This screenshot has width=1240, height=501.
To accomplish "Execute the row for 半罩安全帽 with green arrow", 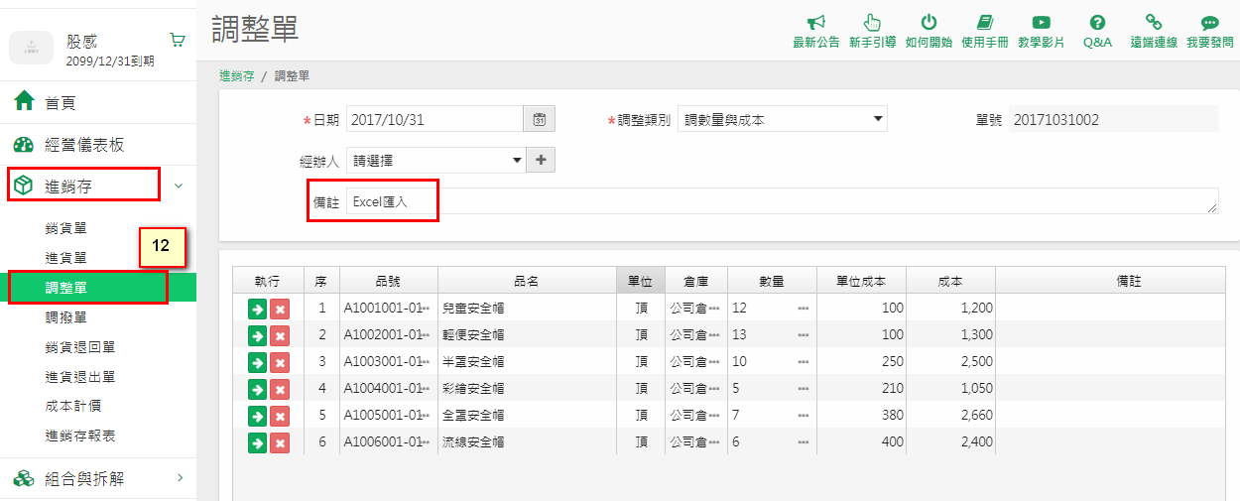I will pyautogui.click(x=257, y=362).
